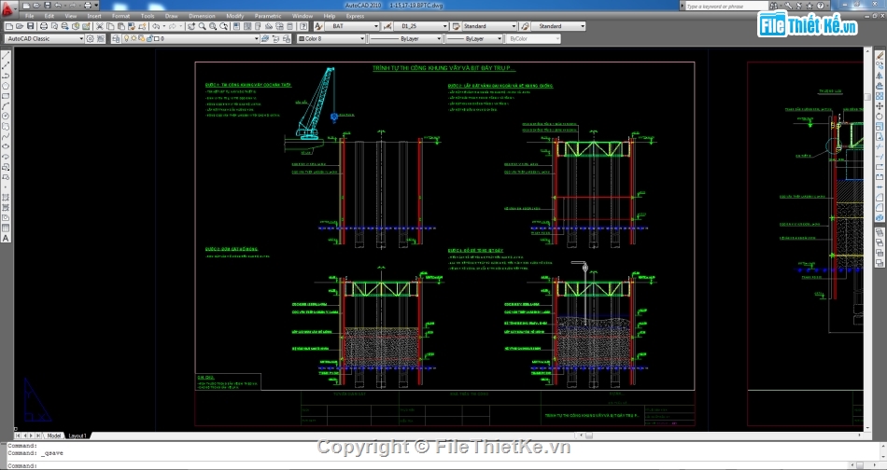Switch to the Model tab
Viewport: 887px width, 470px height.
[54, 435]
